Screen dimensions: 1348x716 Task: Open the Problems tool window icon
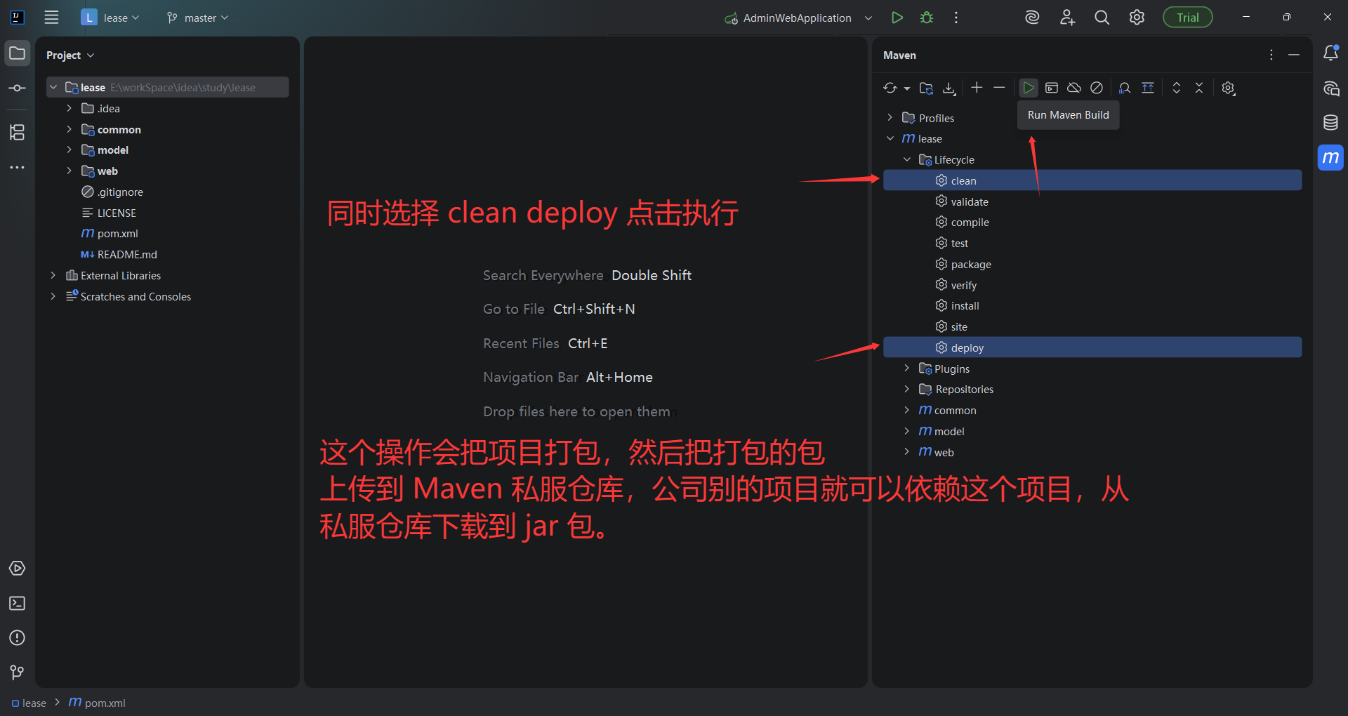[x=18, y=637]
